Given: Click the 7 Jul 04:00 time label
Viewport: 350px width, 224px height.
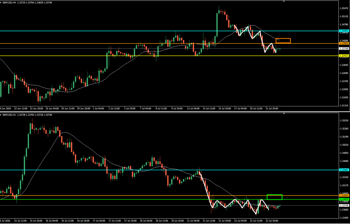Looking at the screenshot, I should click(x=146, y=108).
